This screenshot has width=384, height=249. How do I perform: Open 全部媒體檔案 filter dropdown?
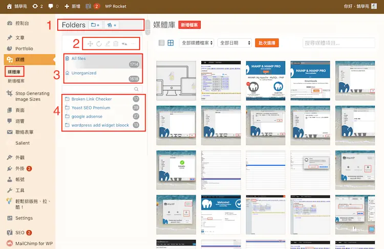pyautogui.click(x=197, y=43)
